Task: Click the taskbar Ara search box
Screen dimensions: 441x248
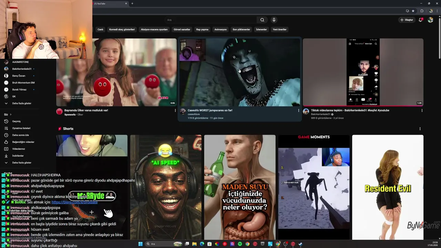Action: (164, 244)
